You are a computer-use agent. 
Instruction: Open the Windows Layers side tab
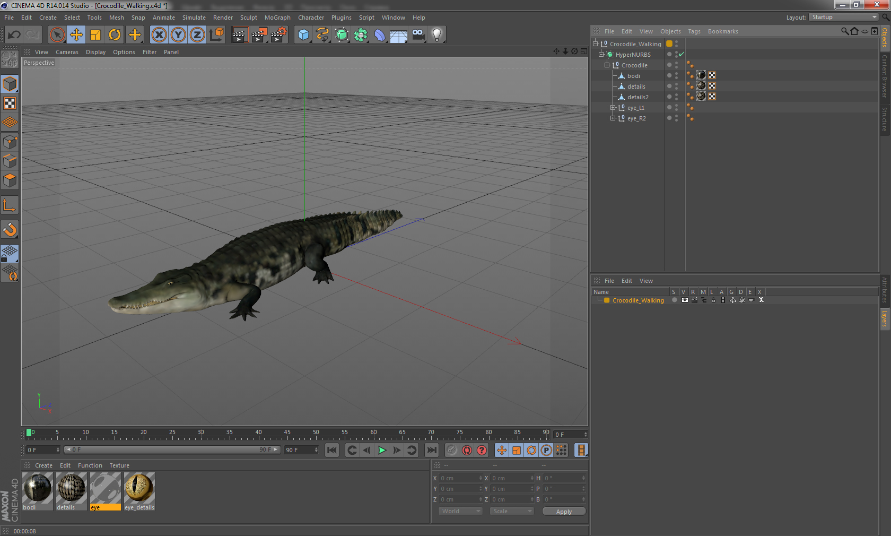(x=885, y=318)
